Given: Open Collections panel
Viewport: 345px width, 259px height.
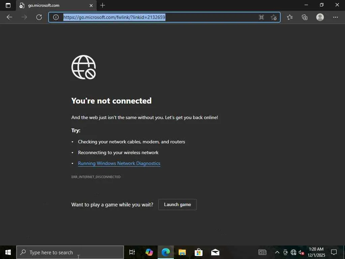Looking at the screenshot, I should click(305, 17).
